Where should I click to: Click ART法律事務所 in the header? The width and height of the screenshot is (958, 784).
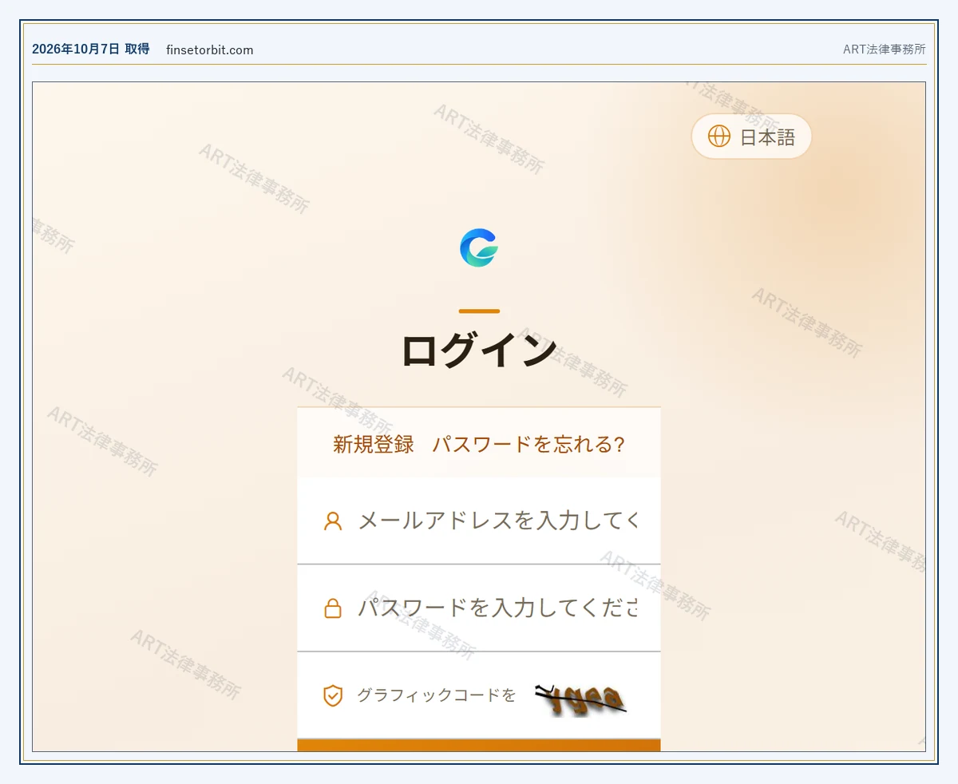click(x=885, y=49)
